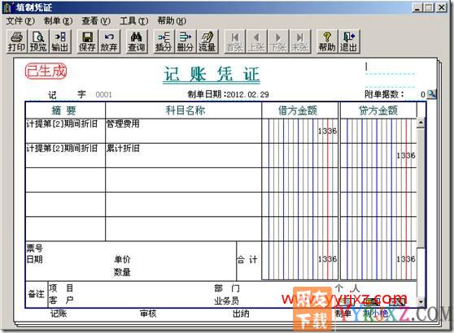The height and width of the screenshot is (333, 454).
Task: Open the 帮助(H) menu
Action: tap(172, 21)
